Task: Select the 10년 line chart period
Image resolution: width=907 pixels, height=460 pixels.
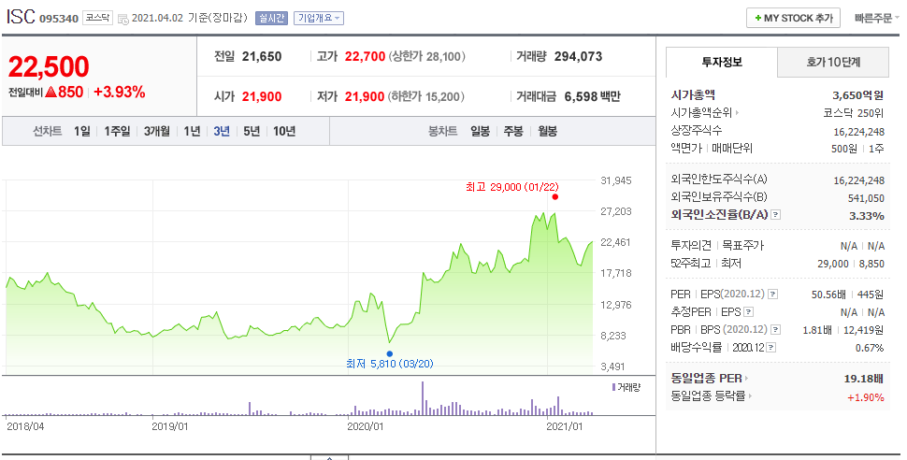Action: click(284, 131)
